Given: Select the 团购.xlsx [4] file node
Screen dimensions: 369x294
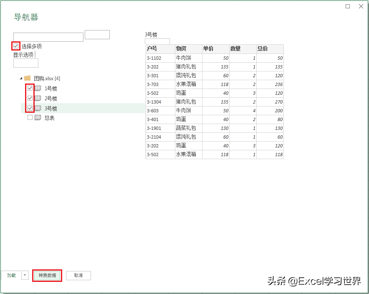Looking at the screenshot, I should (47, 79).
